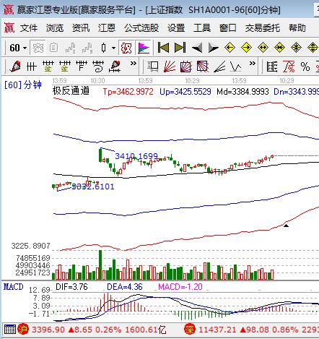Toggle the 极反 channel indicator button
319x339 pixels.
(126, 48)
